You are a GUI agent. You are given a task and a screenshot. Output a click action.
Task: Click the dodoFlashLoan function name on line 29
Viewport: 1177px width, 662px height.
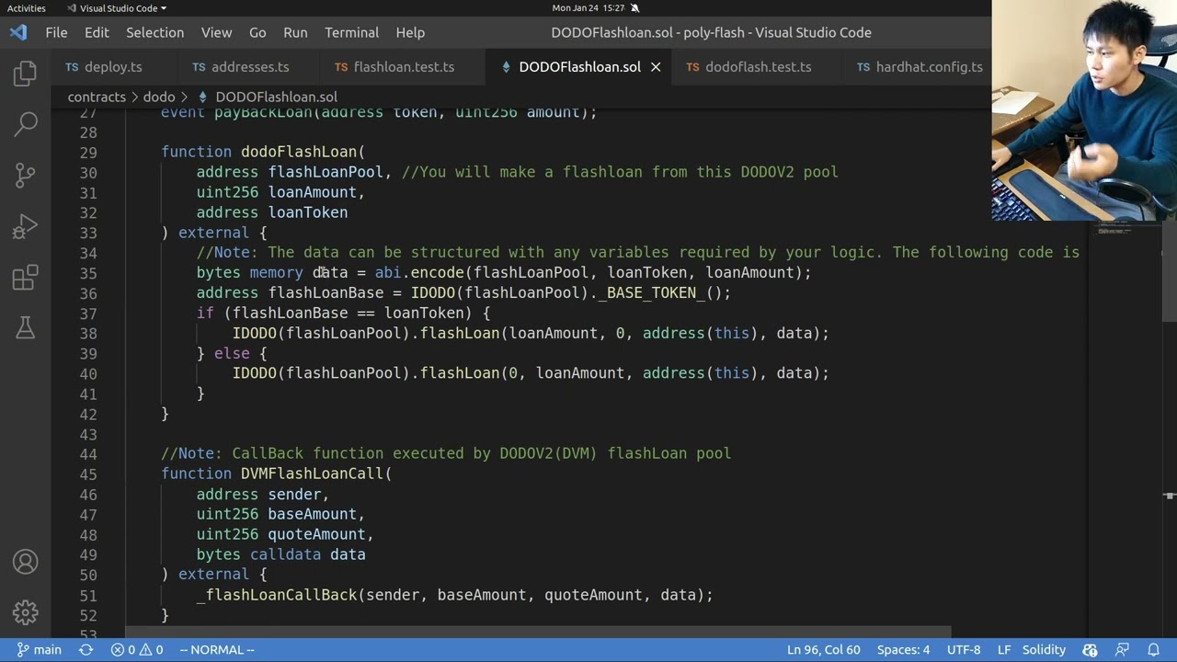(298, 152)
